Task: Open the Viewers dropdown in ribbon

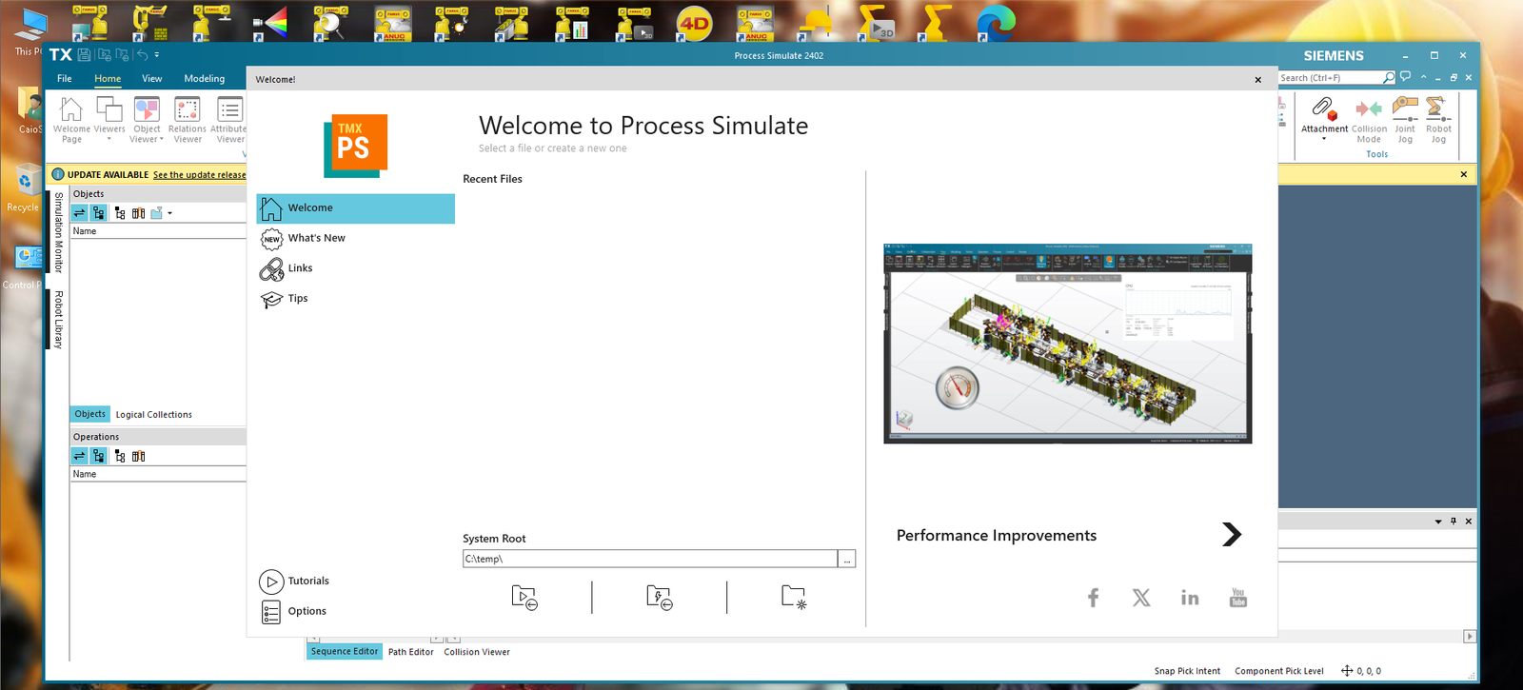Action: 109,139
